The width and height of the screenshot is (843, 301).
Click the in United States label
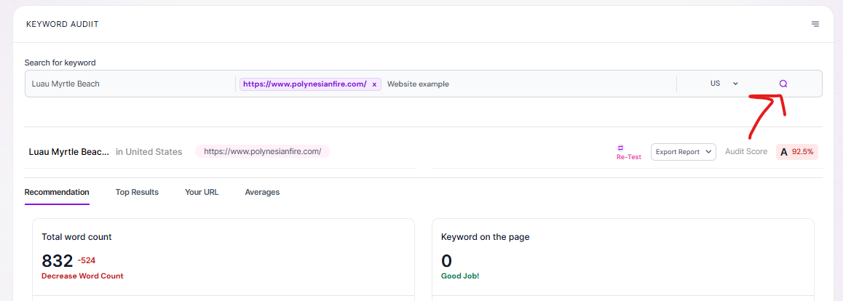(x=149, y=152)
